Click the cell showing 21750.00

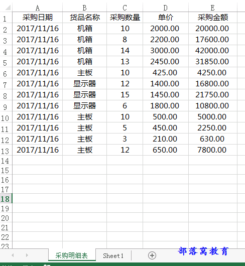click(213, 95)
